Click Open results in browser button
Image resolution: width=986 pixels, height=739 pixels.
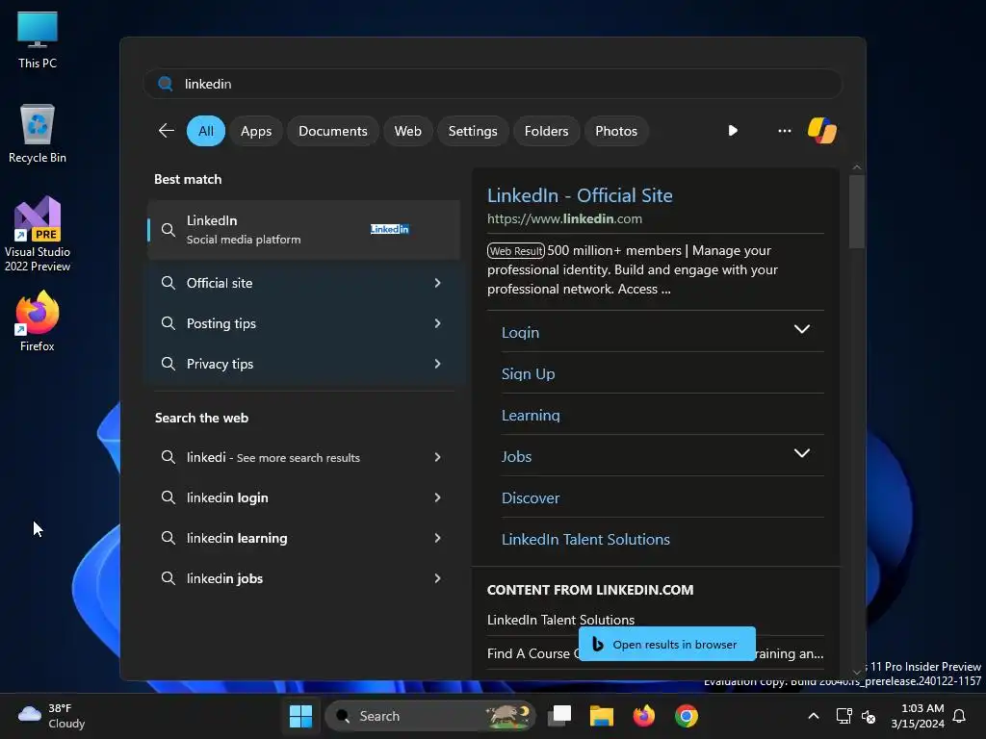point(667,644)
